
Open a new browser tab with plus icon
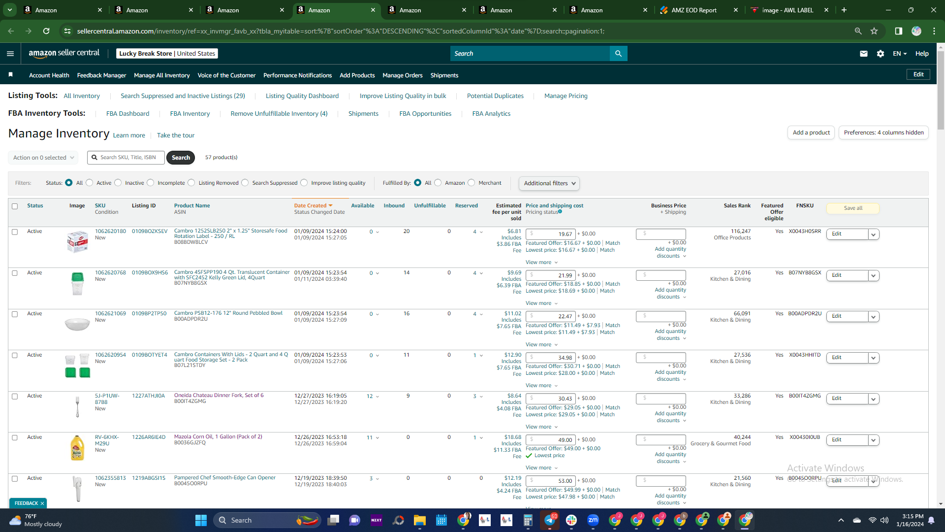tap(844, 10)
